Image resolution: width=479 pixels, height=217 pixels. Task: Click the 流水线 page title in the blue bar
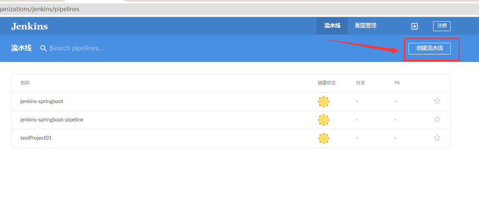click(21, 48)
